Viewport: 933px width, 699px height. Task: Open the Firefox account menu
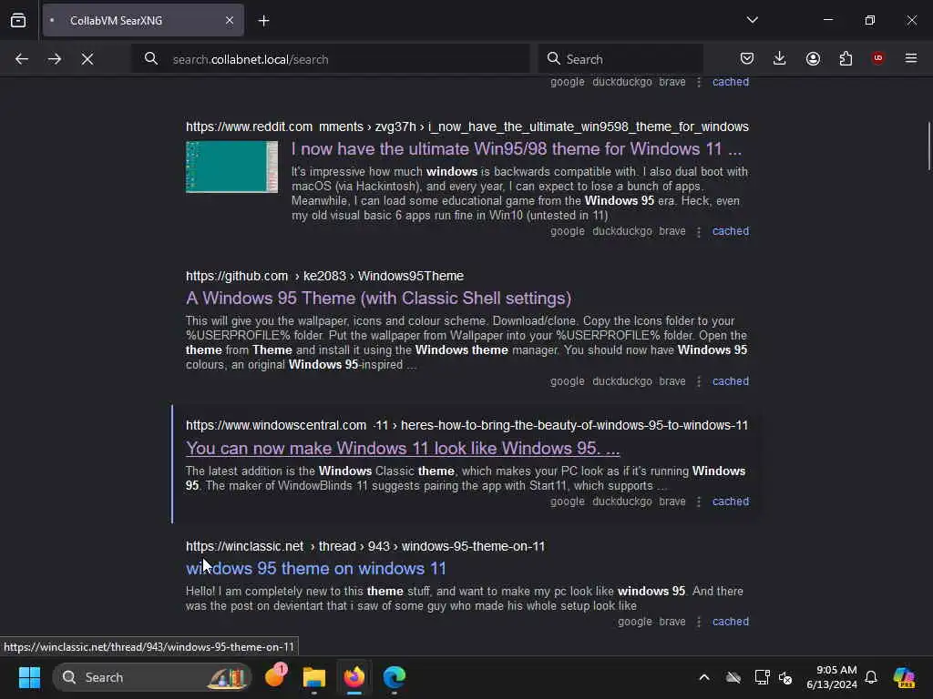point(813,58)
